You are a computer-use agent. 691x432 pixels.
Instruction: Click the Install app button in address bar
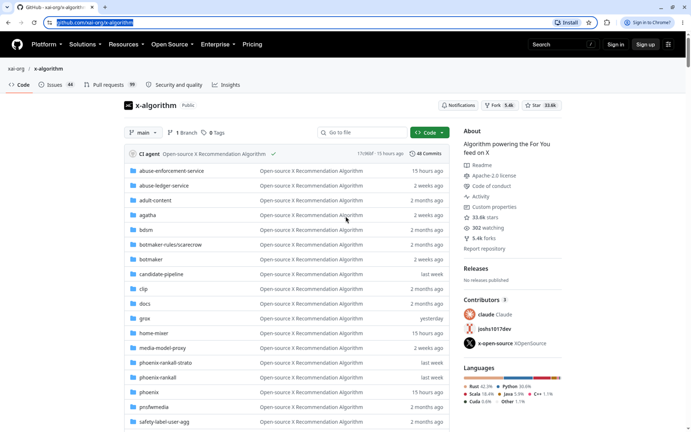[567, 23]
